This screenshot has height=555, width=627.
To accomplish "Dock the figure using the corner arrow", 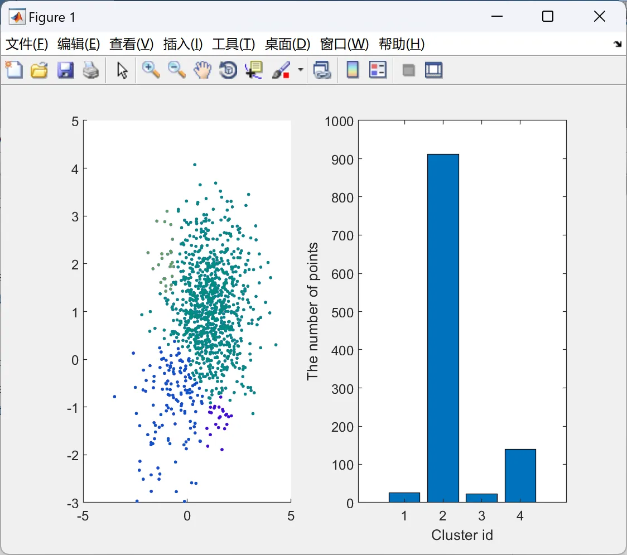I will click(618, 44).
